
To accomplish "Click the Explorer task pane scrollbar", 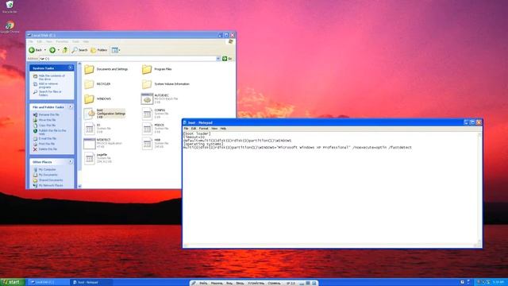I will click(79, 125).
